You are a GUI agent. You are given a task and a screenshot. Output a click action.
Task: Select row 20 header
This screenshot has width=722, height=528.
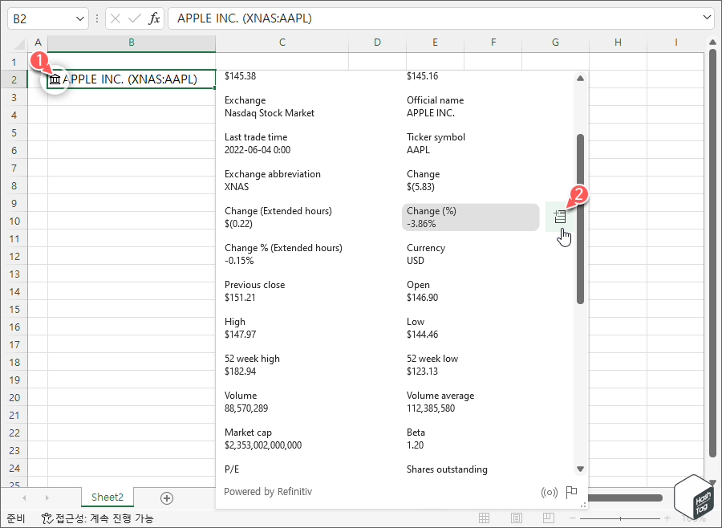tap(14, 398)
